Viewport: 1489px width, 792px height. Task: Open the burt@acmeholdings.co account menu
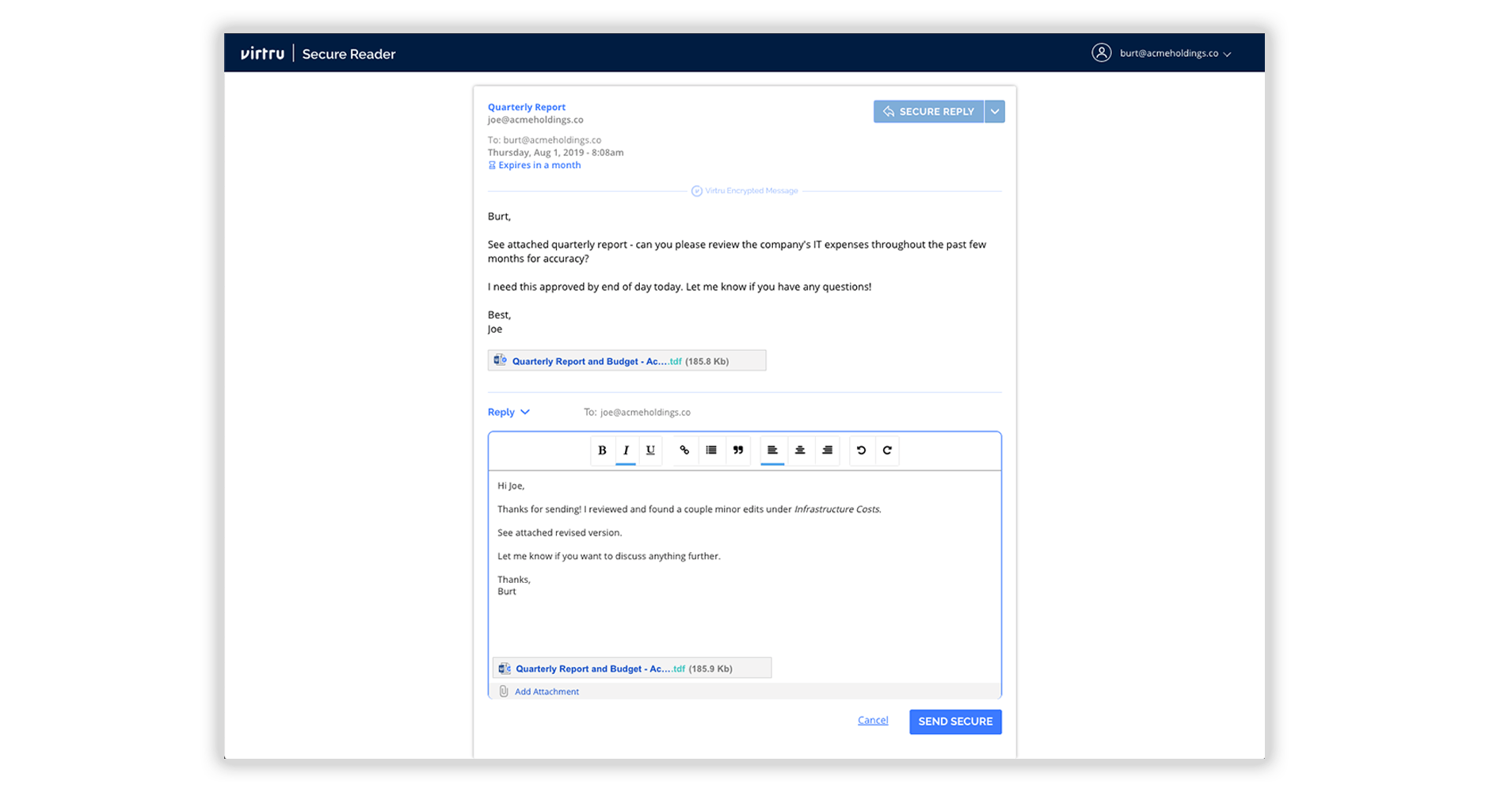pyautogui.click(x=1175, y=54)
